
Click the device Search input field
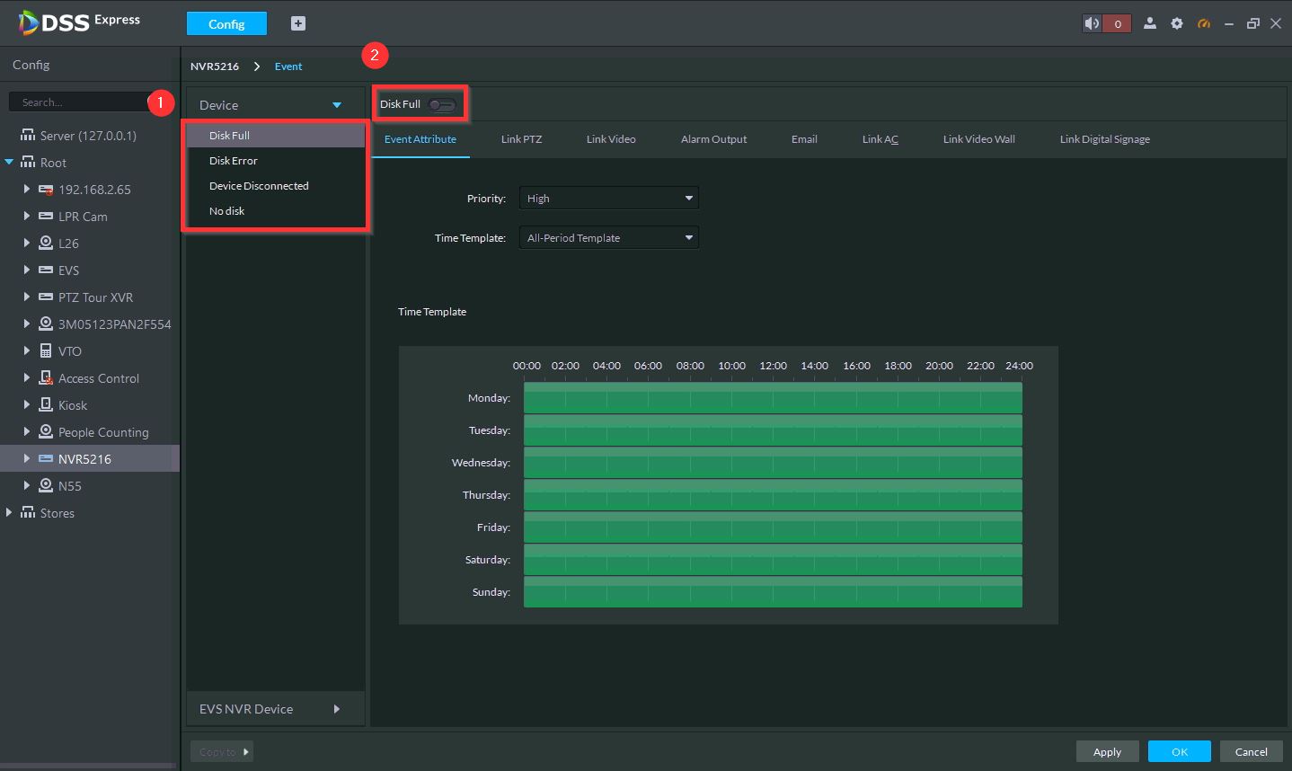(x=81, y=102)
